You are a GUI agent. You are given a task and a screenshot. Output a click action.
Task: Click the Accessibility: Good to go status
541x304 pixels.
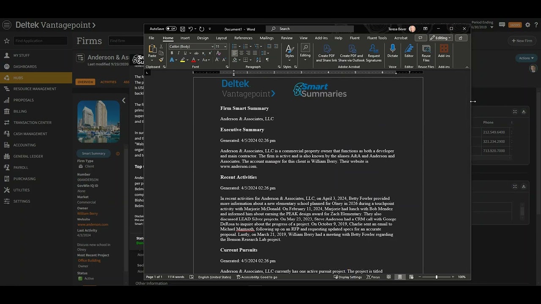[x=257, y=277]
